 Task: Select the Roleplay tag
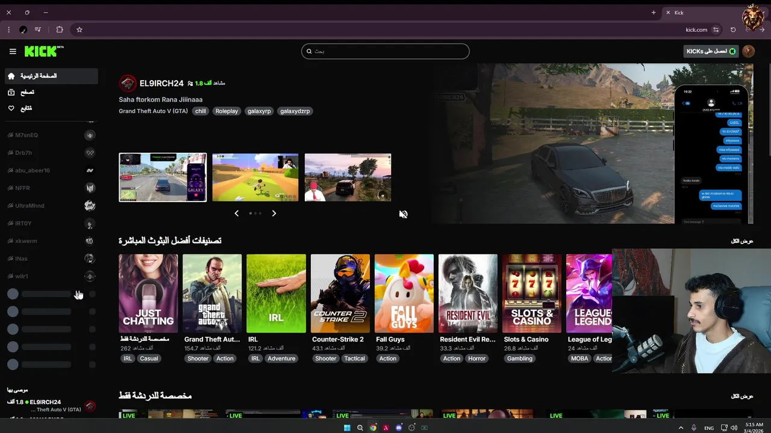click(226, 111)
